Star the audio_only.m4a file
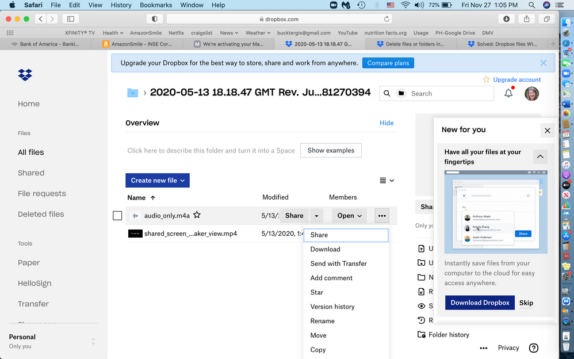 coord(197,215)
